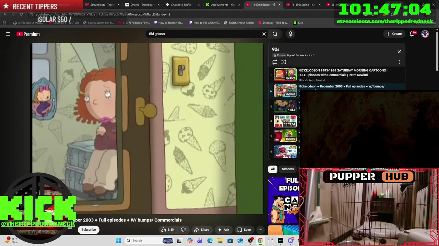439x246 pixels.
Task: Open 90s playlist more options menu
Action: pyautogui.click(x=399, y=62)
